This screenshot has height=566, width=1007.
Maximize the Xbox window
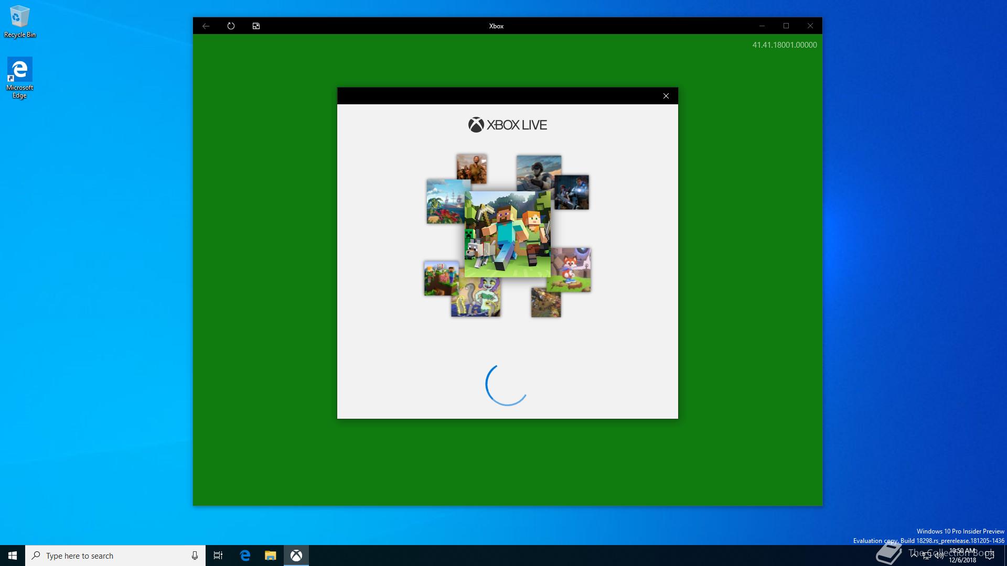[x=786, y=26]
